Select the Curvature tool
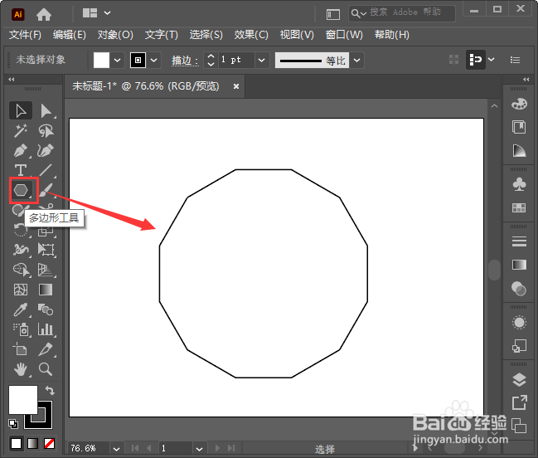538x458 pixels. (x=46, y=151)
